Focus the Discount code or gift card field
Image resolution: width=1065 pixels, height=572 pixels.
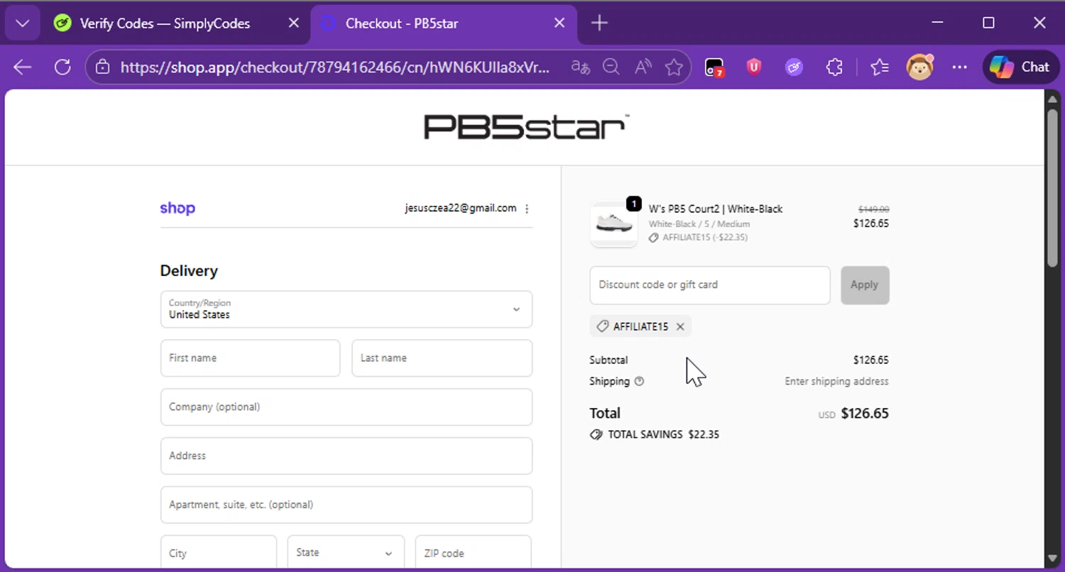pyautogui.click(x=710, y=285)
